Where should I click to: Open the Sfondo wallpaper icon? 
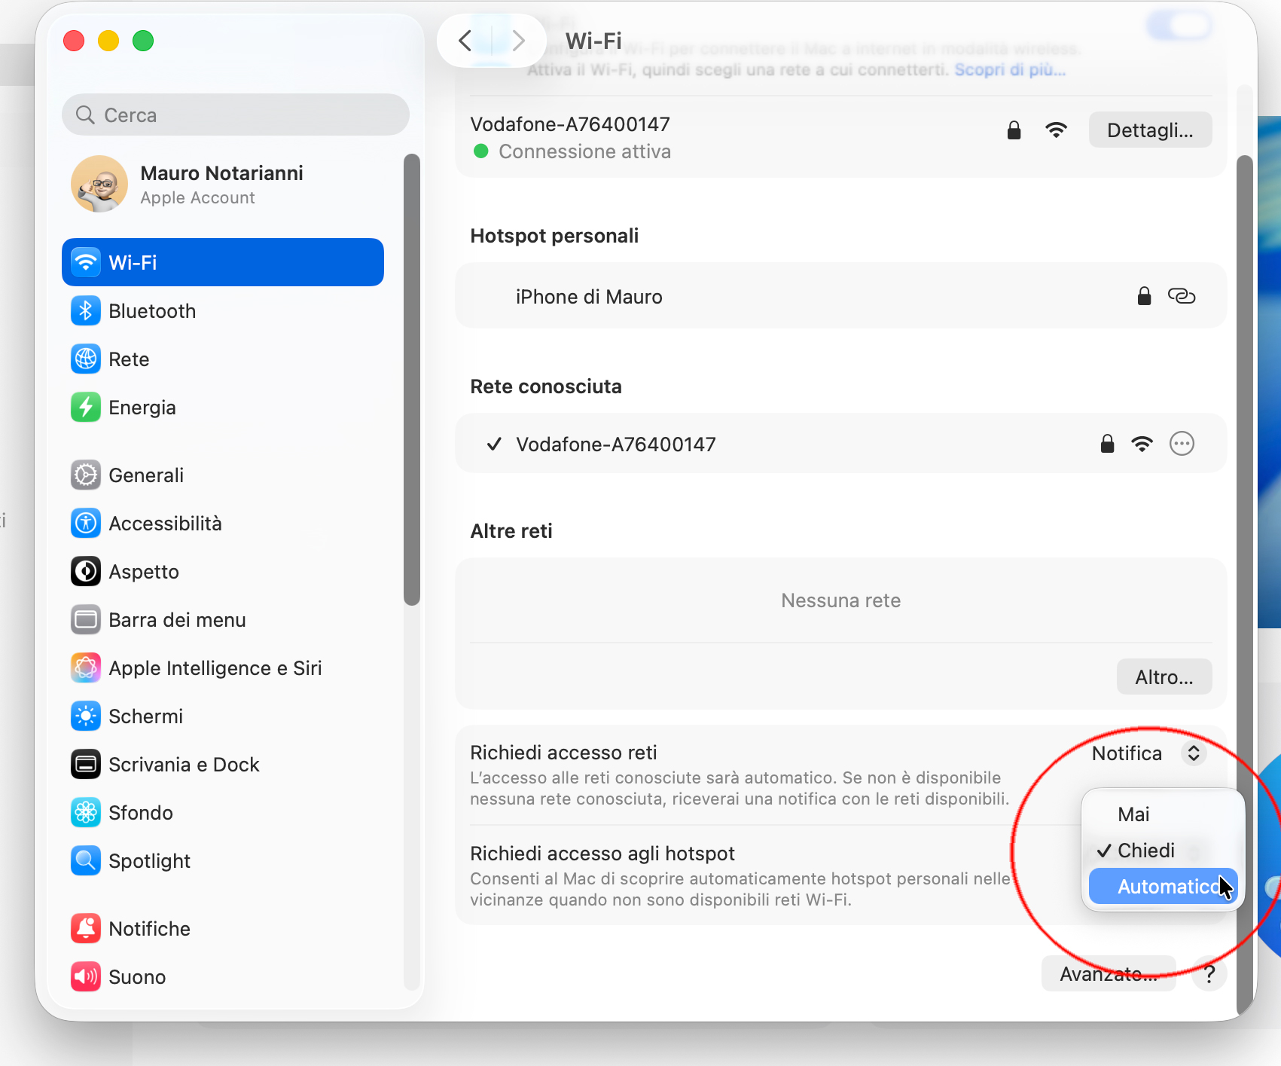(x=86, y=812)
